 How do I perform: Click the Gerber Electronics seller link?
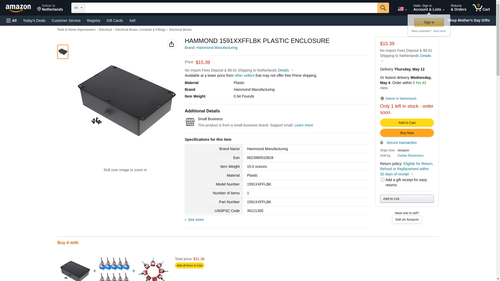click(x=410, y=156)
